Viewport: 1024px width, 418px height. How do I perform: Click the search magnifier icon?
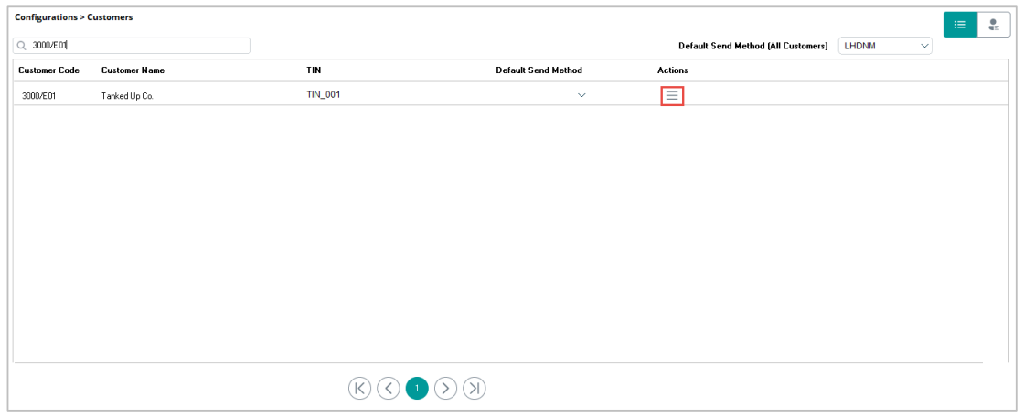[21, 46]
